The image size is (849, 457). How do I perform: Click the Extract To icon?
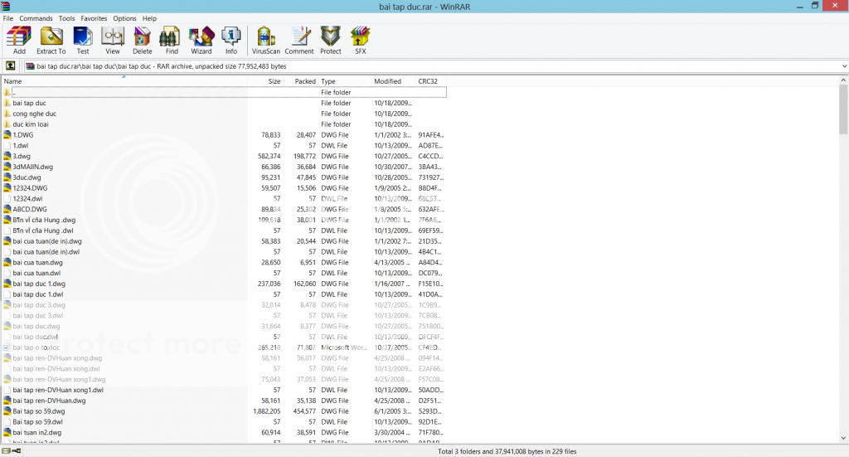tap(51, 39)
